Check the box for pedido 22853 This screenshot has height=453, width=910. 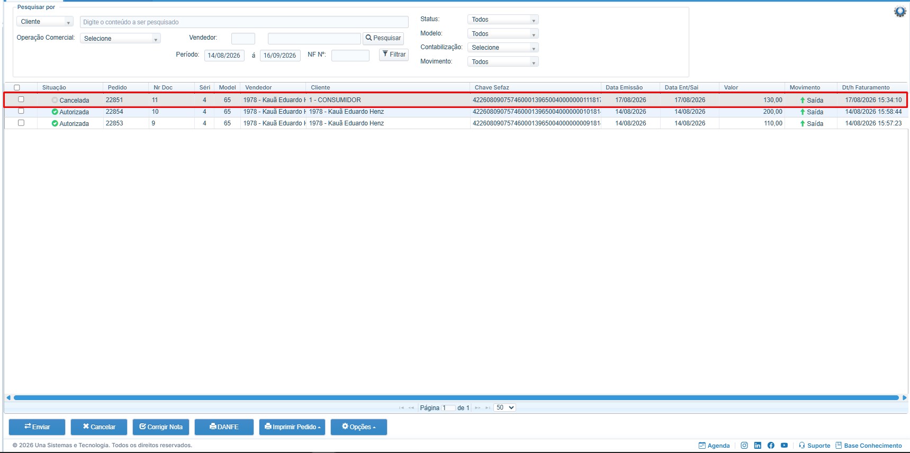click(x=21, y=123)
